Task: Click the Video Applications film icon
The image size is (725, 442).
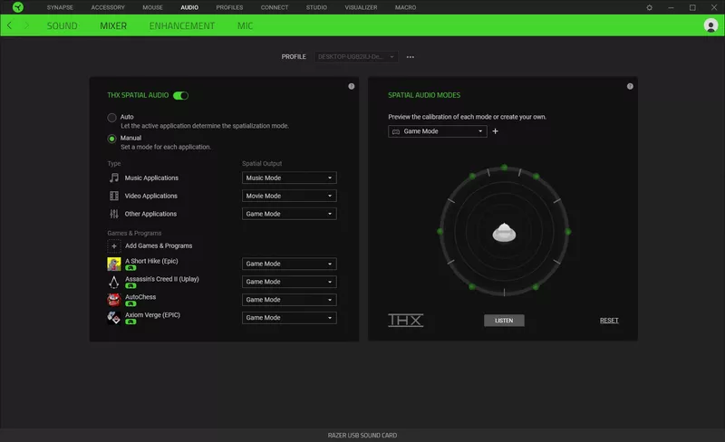Action: coord(114,196)
